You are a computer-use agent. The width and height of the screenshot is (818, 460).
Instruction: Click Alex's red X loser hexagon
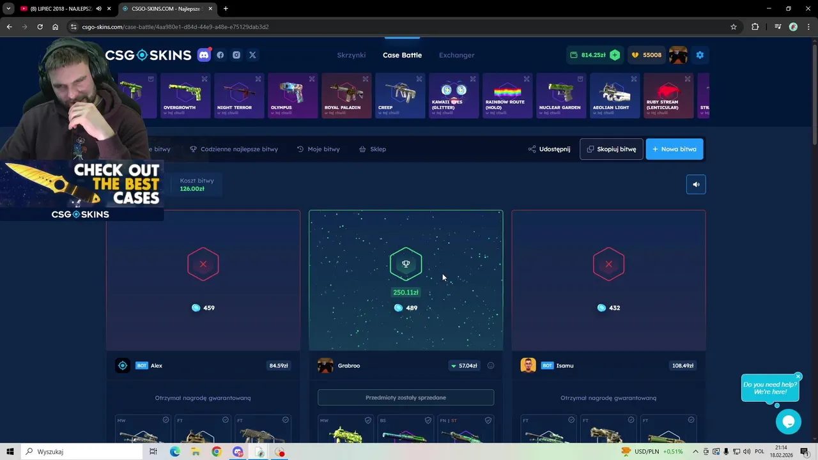[x=203, y=264]
